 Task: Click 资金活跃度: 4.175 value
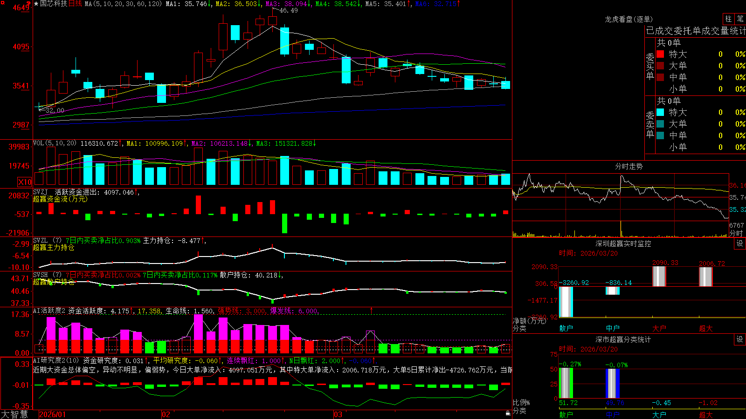(99, 311)
